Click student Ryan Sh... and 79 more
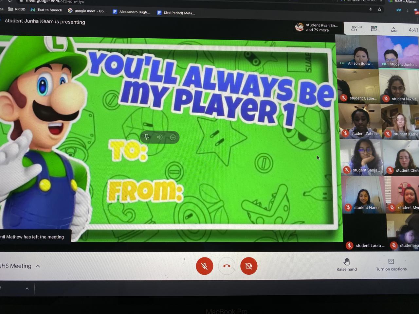This screenshot has width=419, height=314. coord(317,27)
